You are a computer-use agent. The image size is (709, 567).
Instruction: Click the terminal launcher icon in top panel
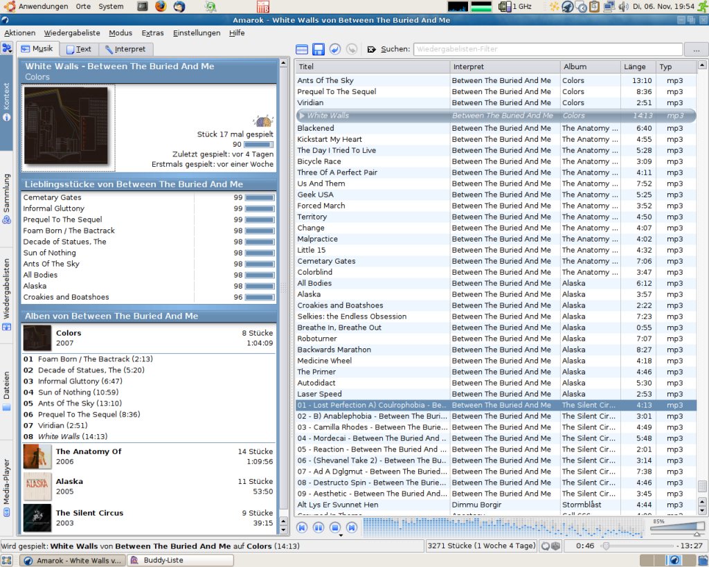(143, 6)
